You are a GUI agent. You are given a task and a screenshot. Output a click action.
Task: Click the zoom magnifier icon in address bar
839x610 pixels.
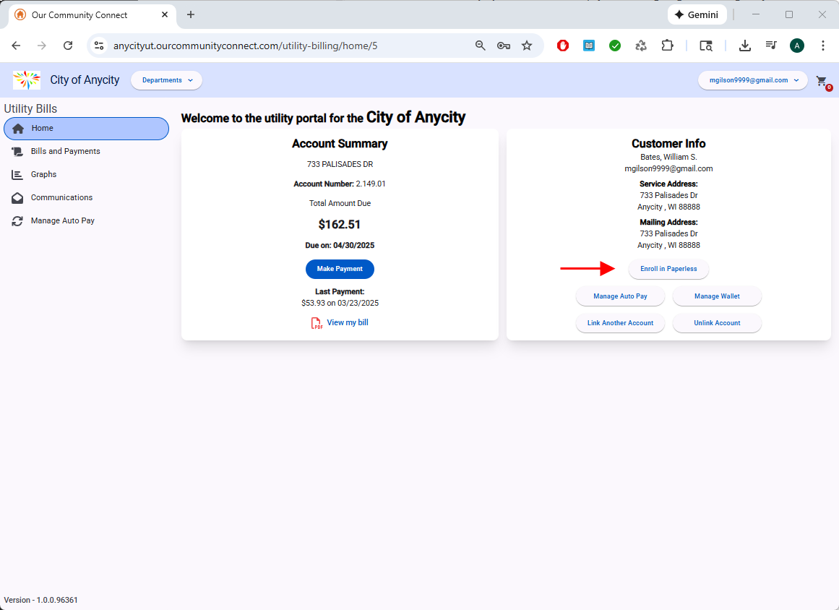tap(481, 46)
